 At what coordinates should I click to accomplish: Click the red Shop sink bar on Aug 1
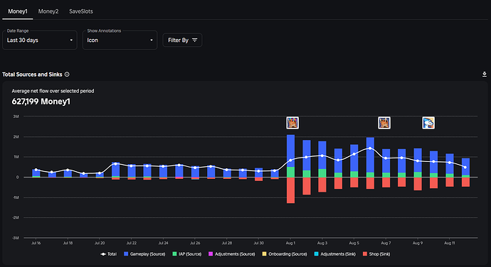(x=290, y=190)
